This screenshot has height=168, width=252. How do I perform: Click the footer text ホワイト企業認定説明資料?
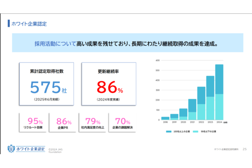pos(226,149)
